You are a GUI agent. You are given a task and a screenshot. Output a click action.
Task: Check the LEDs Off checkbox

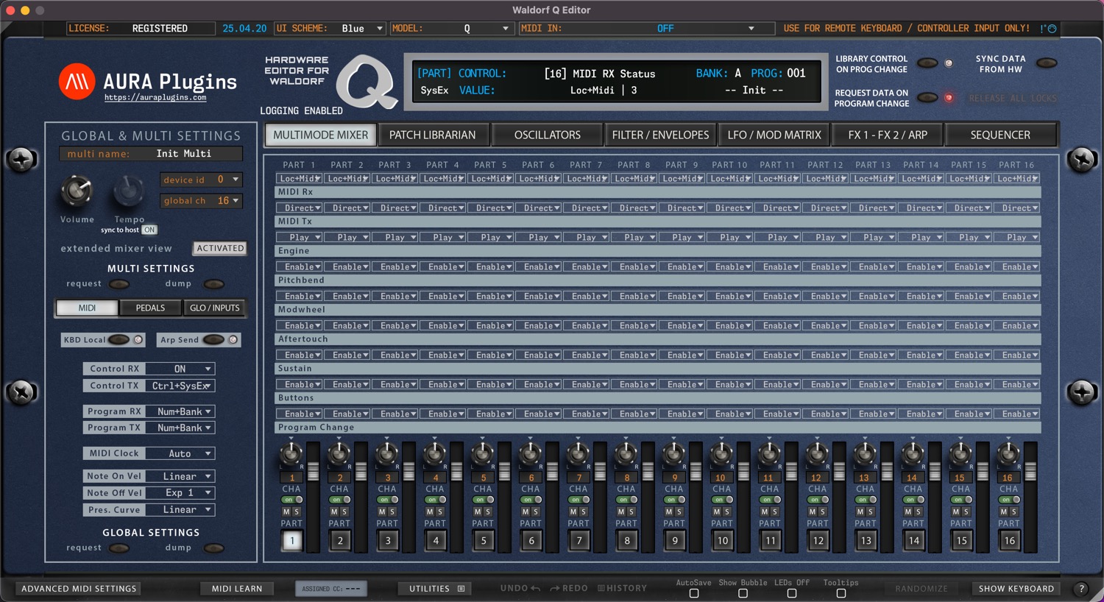pos(792,593)
